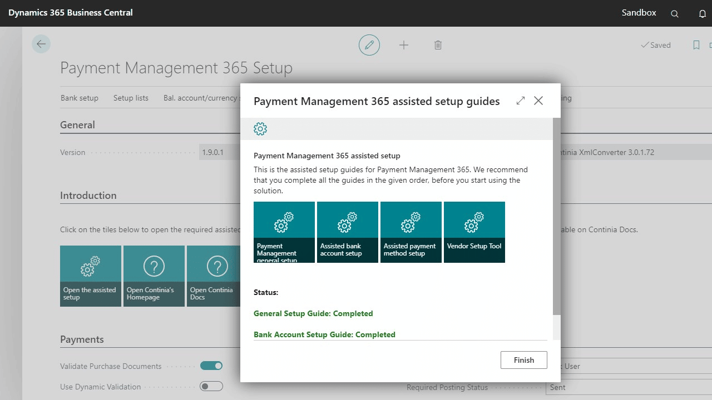Launch the Vendor Setup Tool tile
The height and width of the screenshot is (400, 712).
click(474, 231)
